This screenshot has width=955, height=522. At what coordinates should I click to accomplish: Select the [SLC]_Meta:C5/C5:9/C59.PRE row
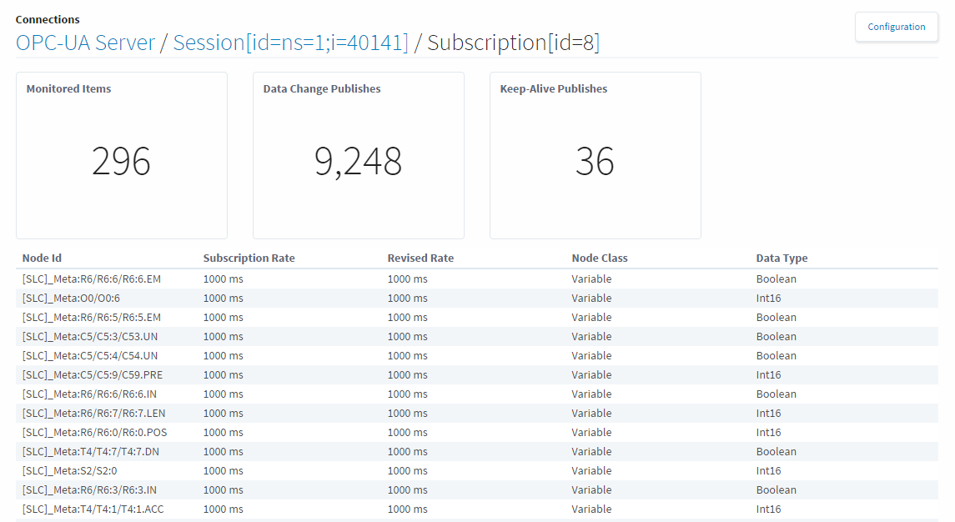point(93,375)
